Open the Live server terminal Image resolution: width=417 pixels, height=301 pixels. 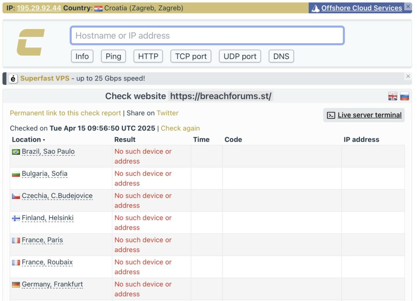point(364,115)
